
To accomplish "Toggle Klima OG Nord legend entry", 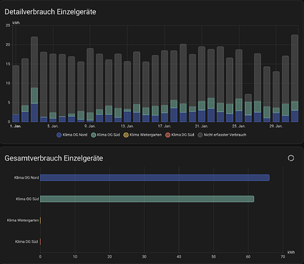I will click(x=72, y=135).
